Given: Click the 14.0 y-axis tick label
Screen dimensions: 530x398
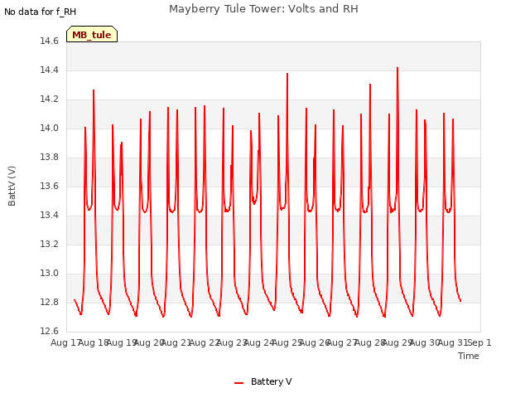Looking at the screenshot, I should tap(49, 129).
